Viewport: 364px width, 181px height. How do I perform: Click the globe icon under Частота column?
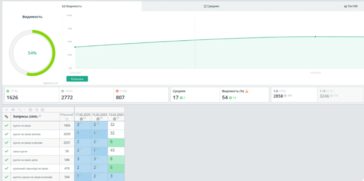click(x=67, y=119)
